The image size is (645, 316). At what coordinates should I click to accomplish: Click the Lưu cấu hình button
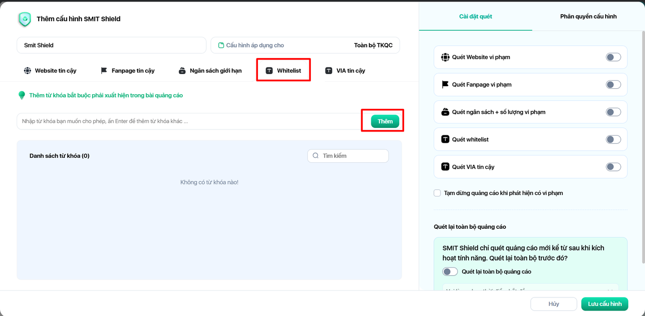605,304
